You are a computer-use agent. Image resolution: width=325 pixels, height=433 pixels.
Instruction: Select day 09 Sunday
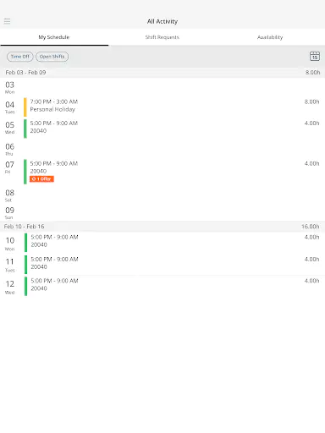pyautogui.click(x=9, y=213)
